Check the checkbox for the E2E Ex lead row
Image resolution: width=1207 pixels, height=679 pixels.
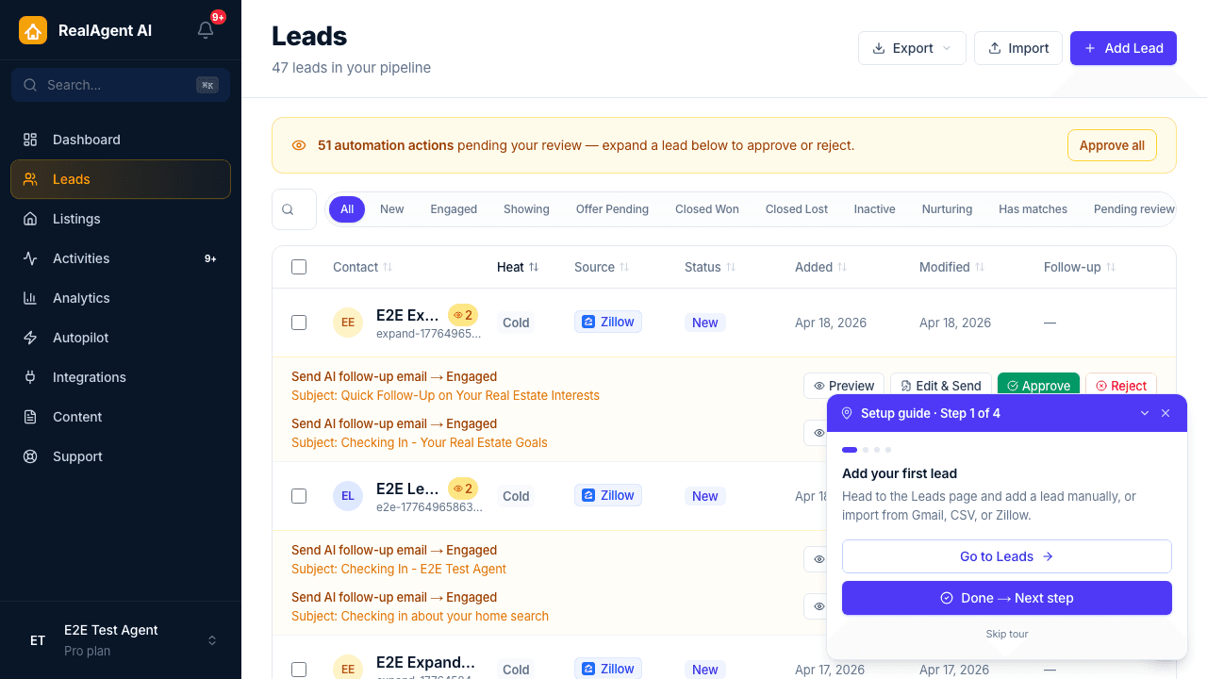click(x=299, y=322)
